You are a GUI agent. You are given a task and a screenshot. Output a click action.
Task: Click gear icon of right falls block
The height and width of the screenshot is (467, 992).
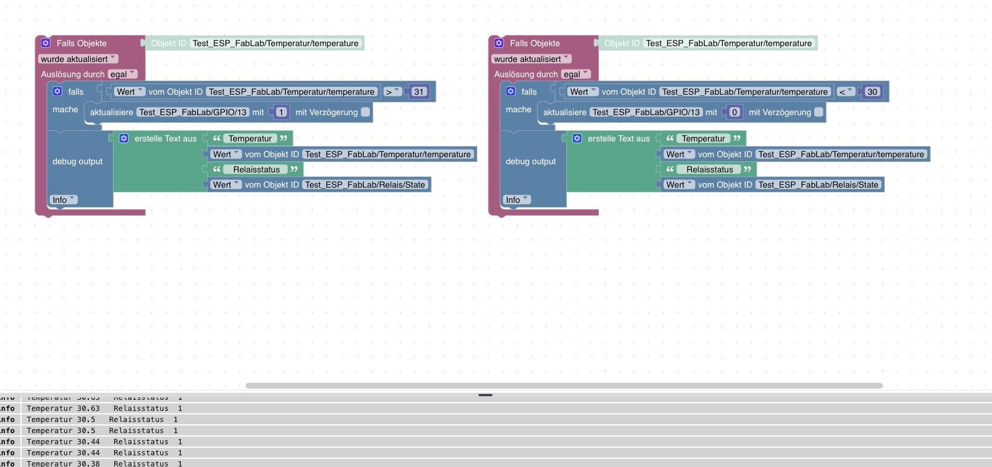[x=511, y=91]
